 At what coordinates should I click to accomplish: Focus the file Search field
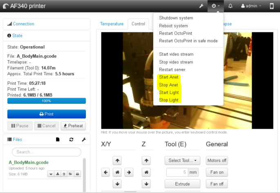tap(47, 152)
